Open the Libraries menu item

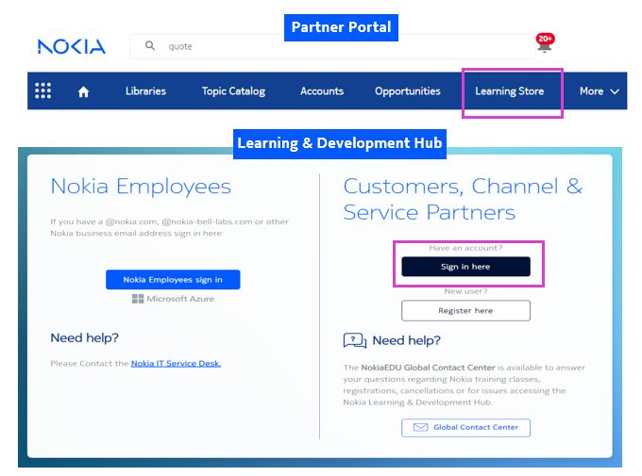[x=145, y=91]
